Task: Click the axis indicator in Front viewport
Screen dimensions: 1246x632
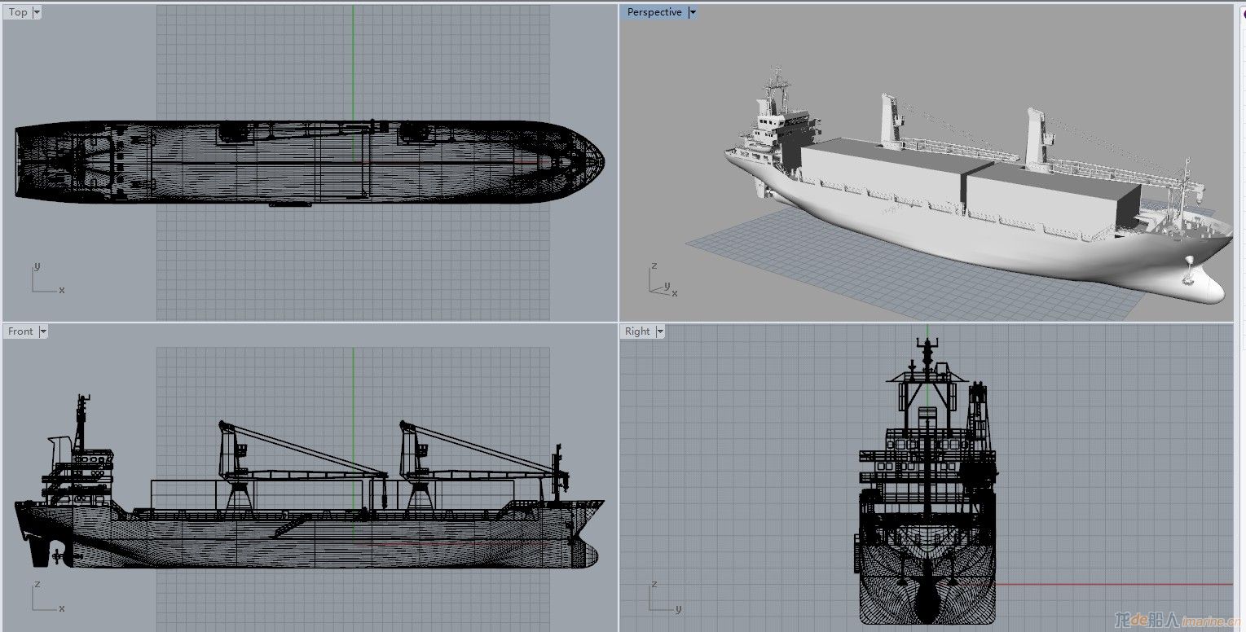Action: tap(47, 596)
